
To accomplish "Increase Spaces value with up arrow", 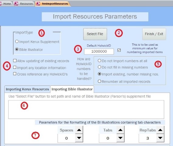I will (79, 130).
